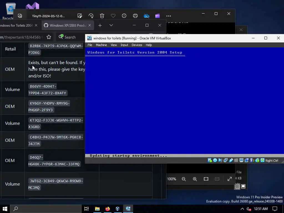Open file info with the Photos info icon
This screenshot has height=213, width=284.
click(124, 16)
